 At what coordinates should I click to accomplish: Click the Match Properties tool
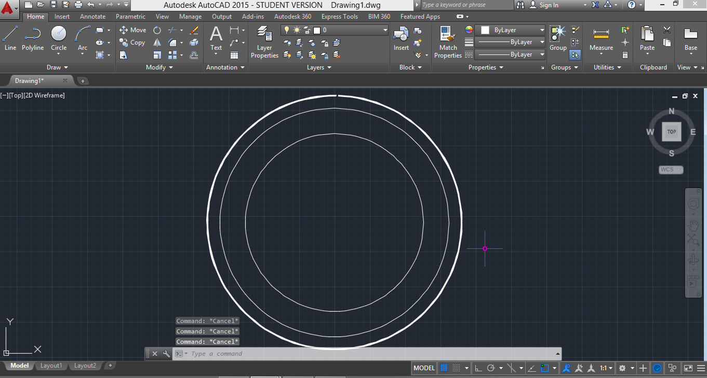(448, 41)
